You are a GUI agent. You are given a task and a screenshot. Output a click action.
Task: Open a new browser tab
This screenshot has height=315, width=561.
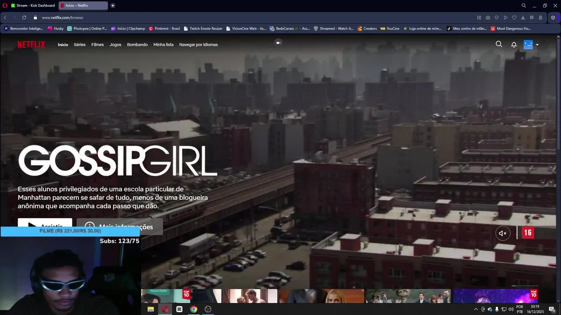point(113,6)
